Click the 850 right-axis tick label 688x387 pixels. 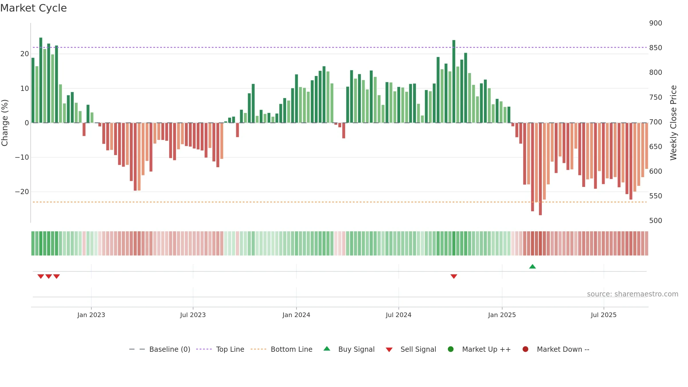[x=656, y=48]
